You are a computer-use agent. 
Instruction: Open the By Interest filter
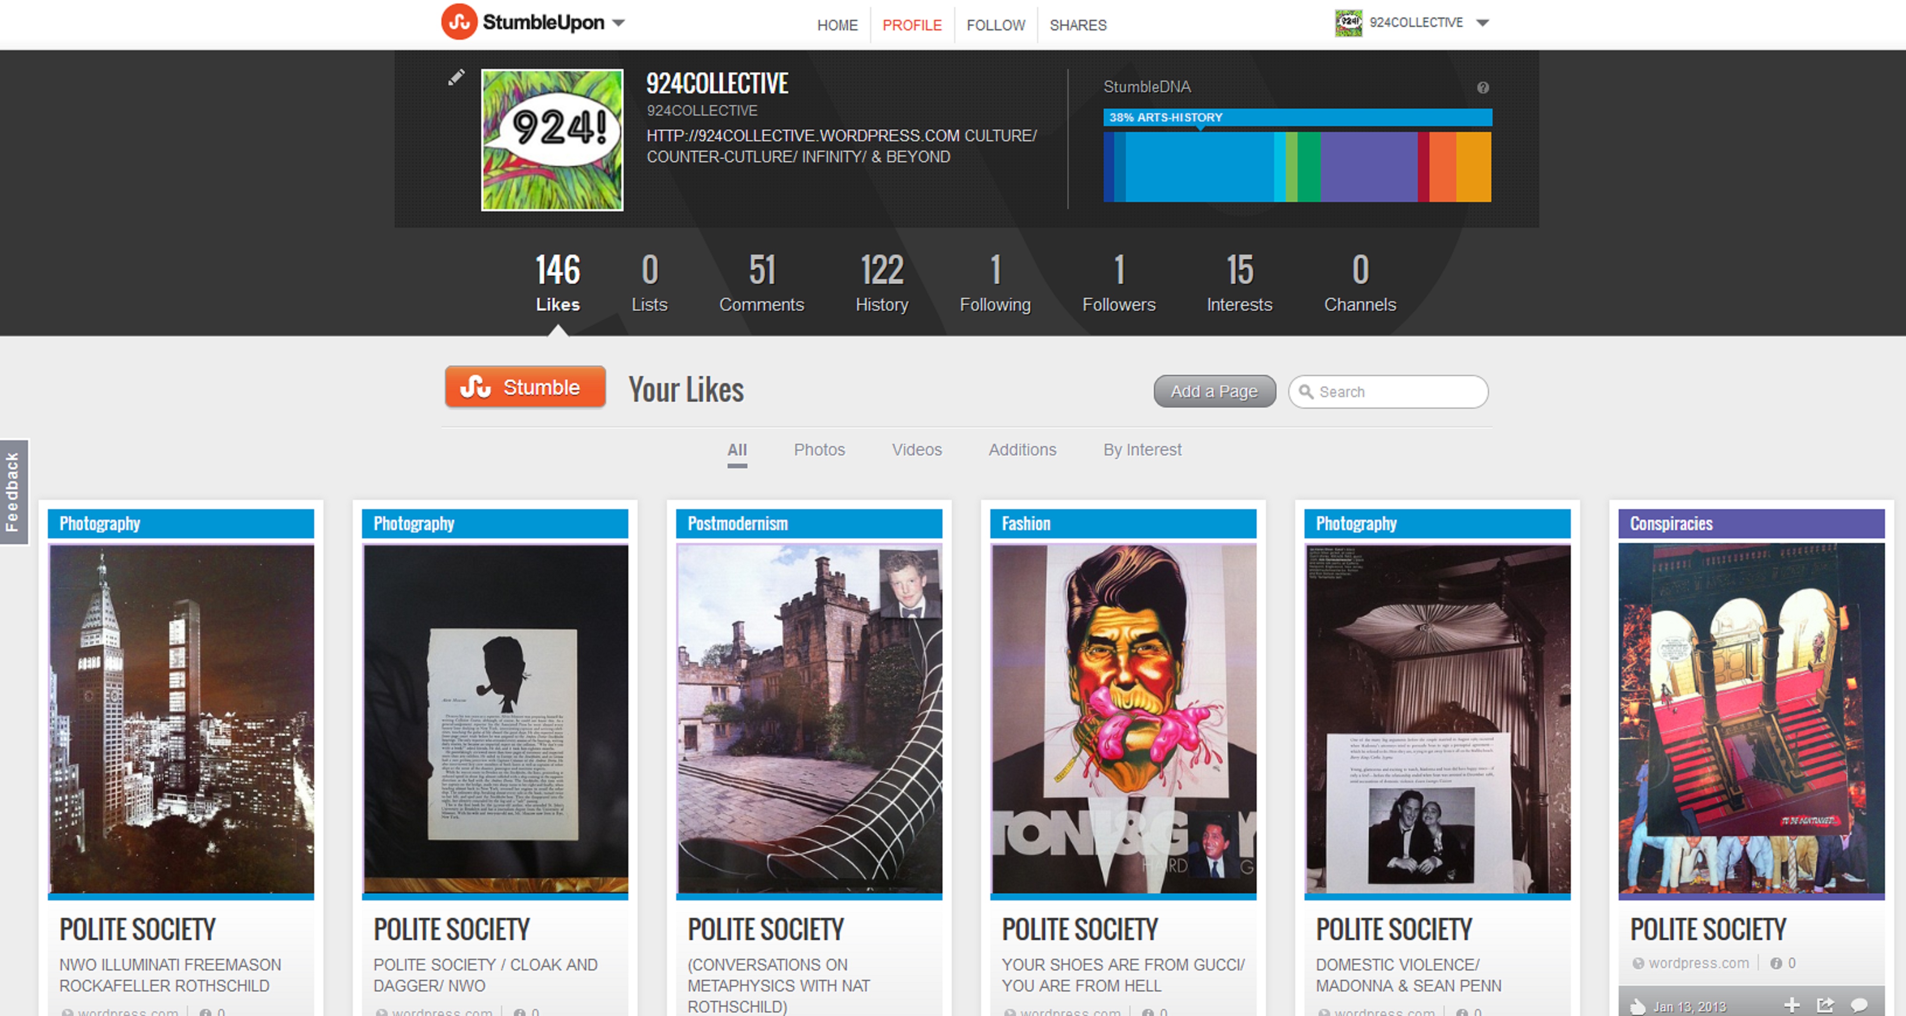click(1142, 450)
